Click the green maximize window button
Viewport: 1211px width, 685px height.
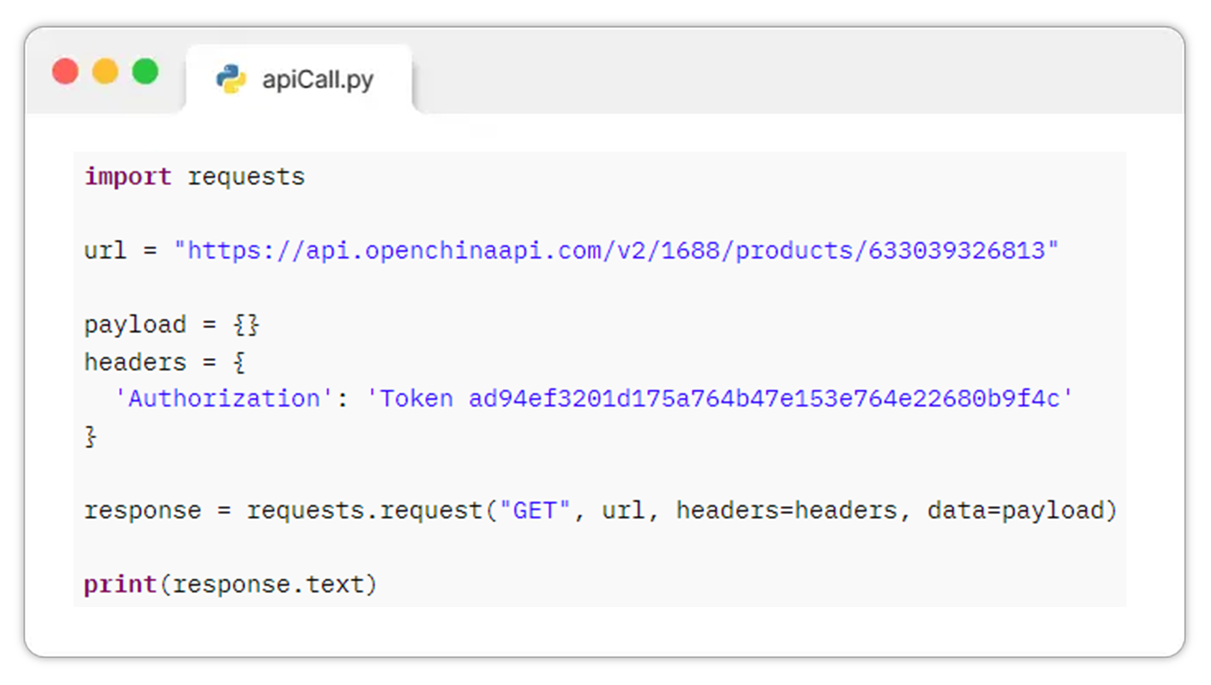pos(146,71)
